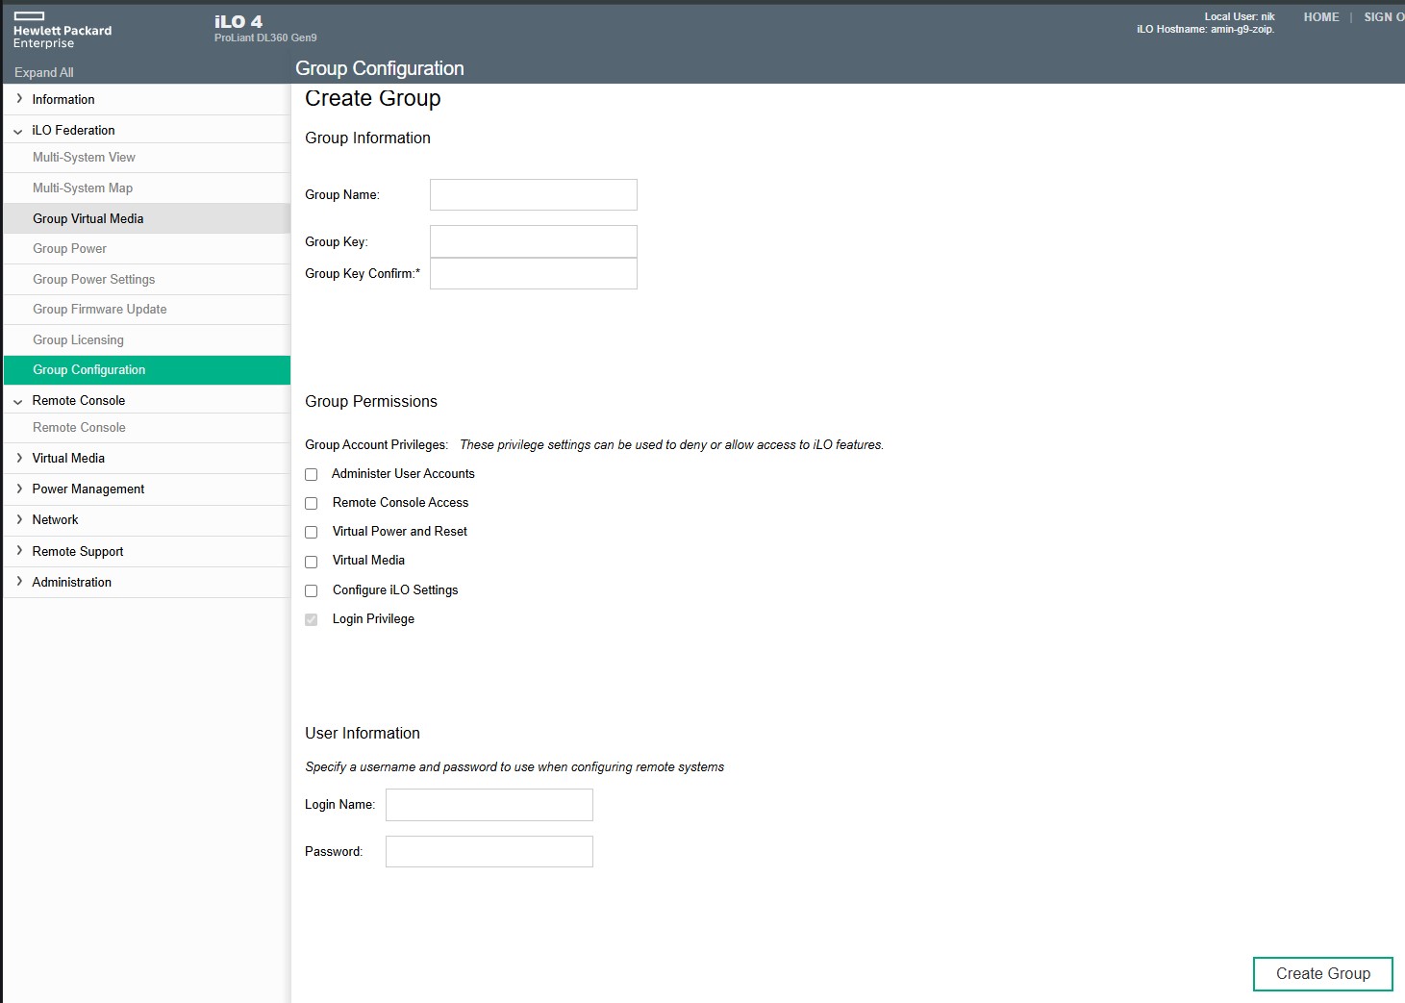Click the Remote Support sidebar label
1405x1003 pixels.
tap(78, 551)
